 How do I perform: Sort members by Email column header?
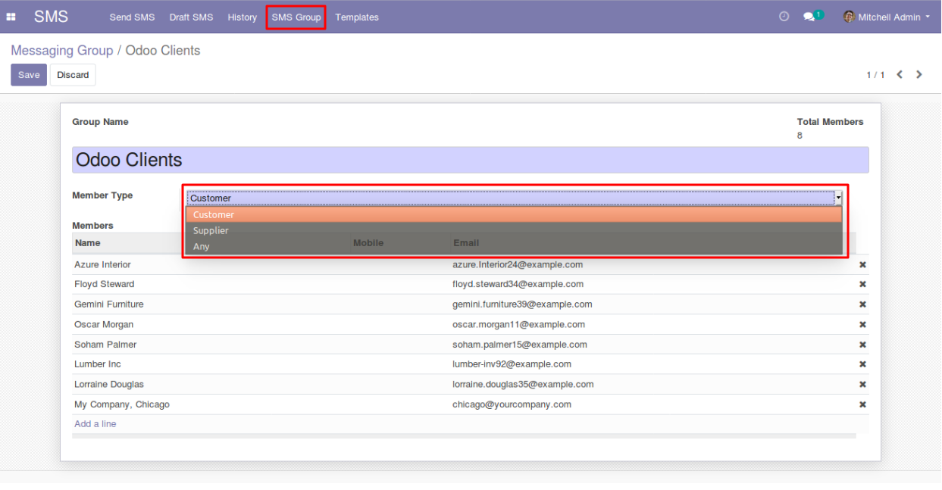(x=466, y=243)
